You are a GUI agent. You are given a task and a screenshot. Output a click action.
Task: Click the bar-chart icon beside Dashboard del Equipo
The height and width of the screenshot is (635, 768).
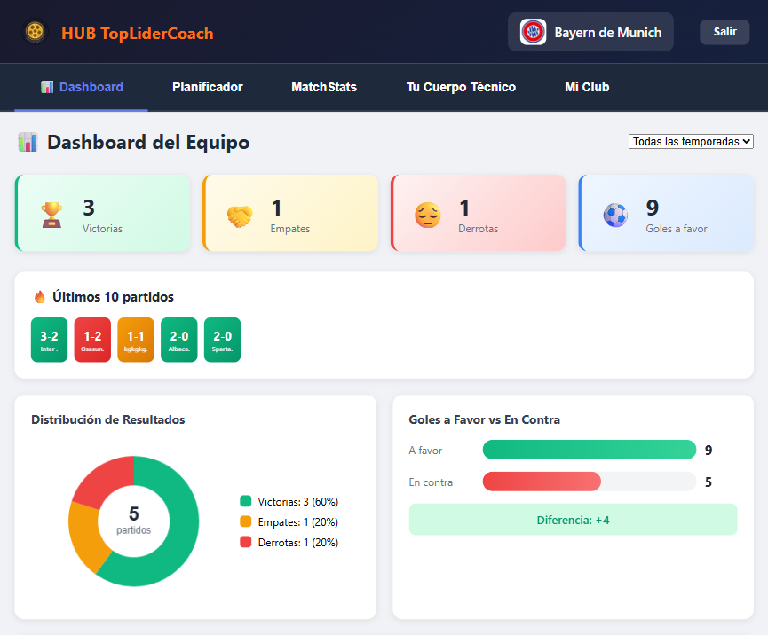(27, 142)
